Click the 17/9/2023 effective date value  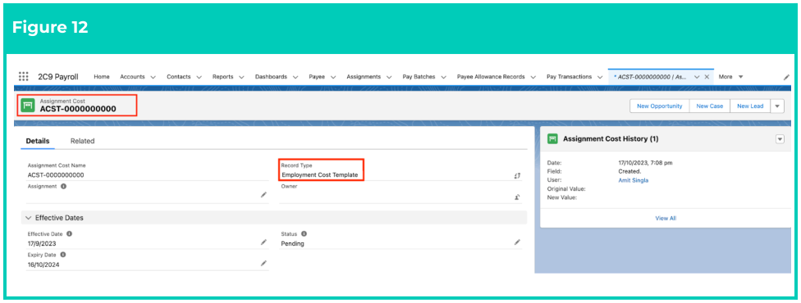42,243
